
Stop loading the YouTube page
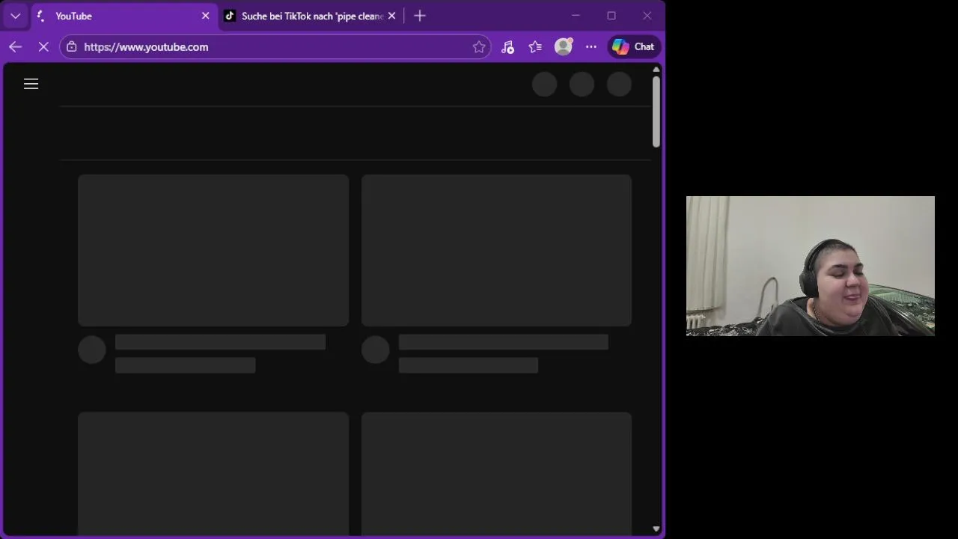click(43, 46)
